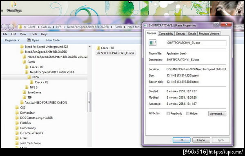Click address bar overflow chevron before GAME
The height and width of the screenshot is (156, 245).
tap(24, 27)
